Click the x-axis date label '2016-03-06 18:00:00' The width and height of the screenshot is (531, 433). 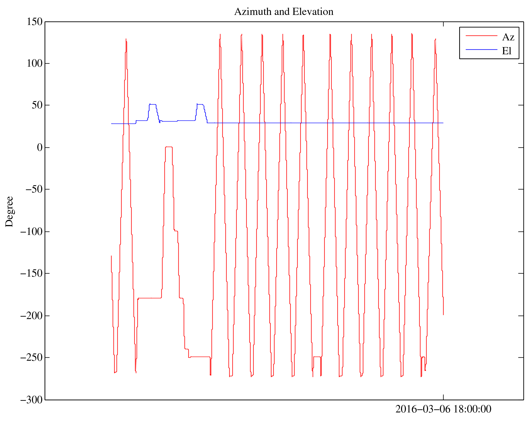[443, 409]
